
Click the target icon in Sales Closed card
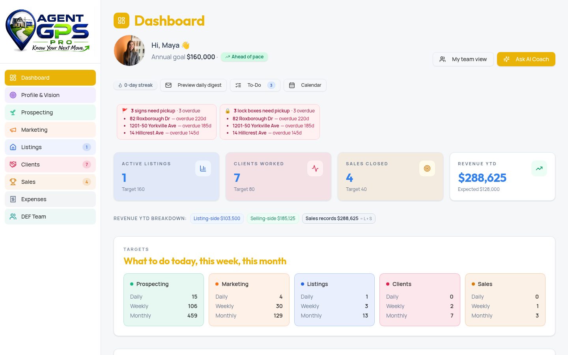click(x=427, y=168)
